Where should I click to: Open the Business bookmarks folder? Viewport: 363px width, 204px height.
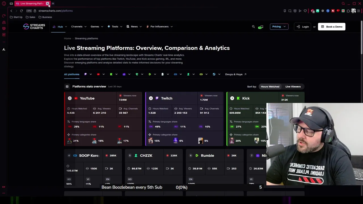click(45, 17)
